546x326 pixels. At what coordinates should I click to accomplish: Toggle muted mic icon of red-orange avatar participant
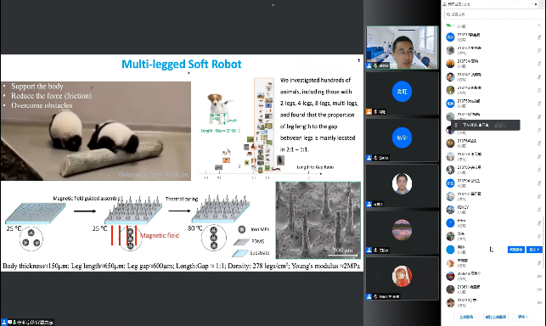pyautogui.click(x=539, y=64)
